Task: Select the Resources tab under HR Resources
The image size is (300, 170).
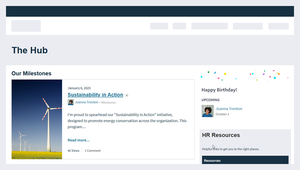Action: 245,160
